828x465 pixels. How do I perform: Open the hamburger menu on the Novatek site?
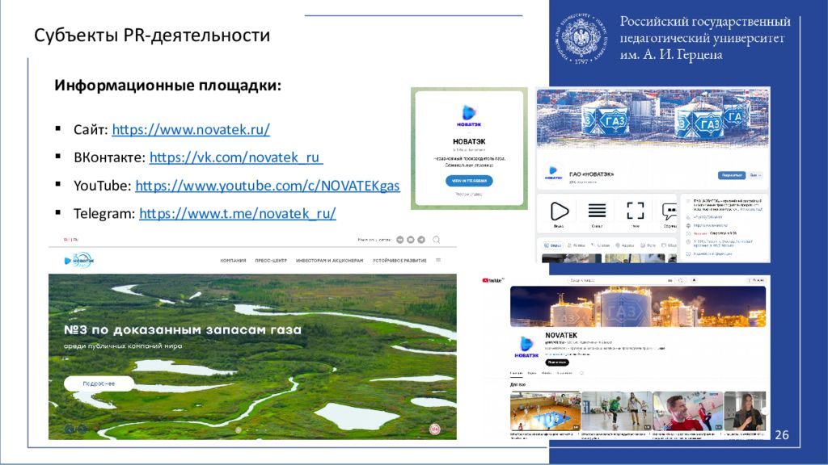(438, 260)
